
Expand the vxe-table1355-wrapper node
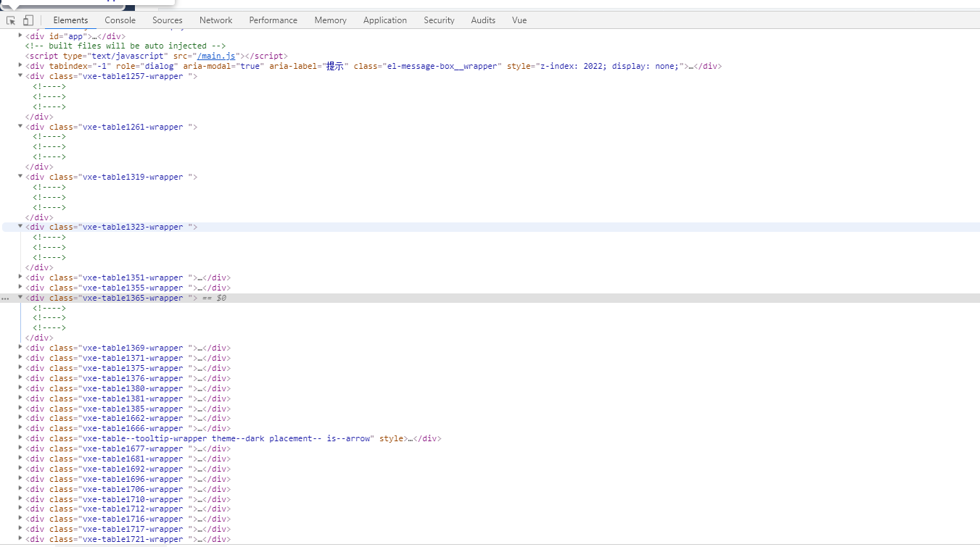click(x=20, y=287)
